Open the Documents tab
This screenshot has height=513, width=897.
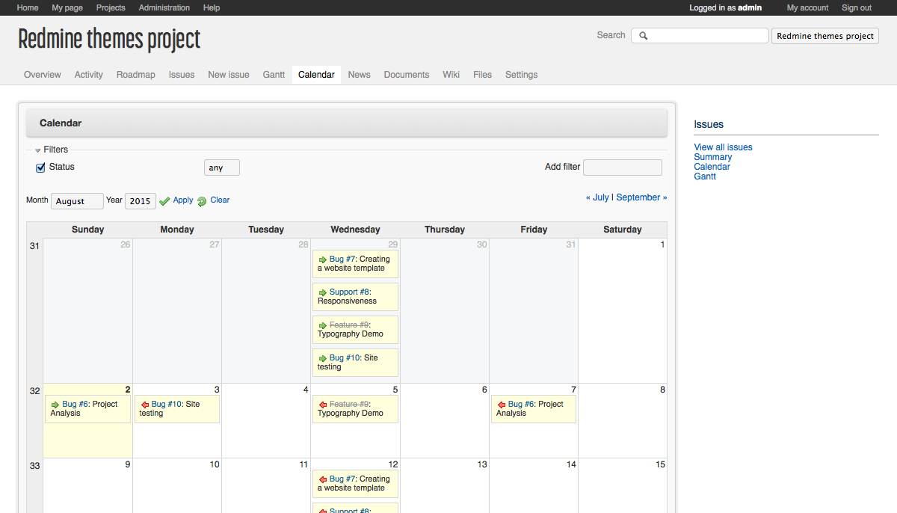(x=407, y=75)
